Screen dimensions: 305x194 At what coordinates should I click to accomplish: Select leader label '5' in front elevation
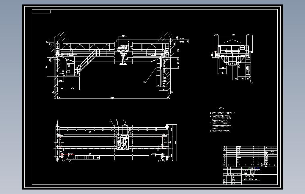point(144,82)
